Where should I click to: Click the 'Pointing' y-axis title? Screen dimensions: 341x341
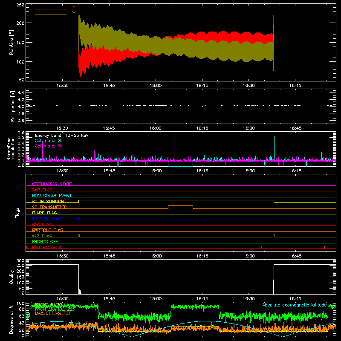(12, 42)
